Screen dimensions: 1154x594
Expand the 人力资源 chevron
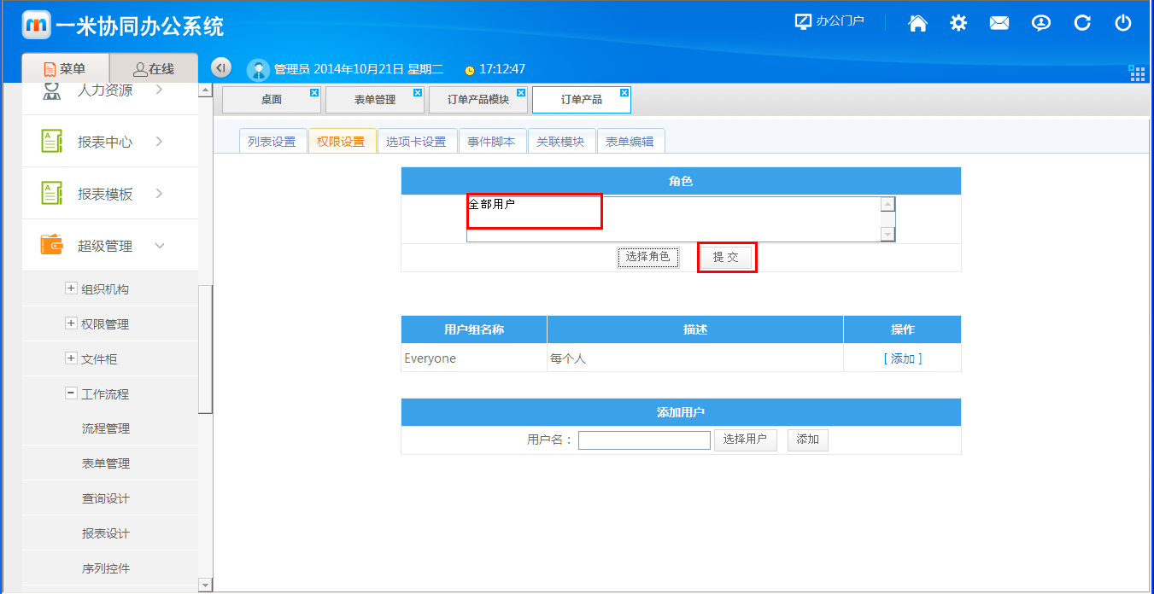(159, 90)
